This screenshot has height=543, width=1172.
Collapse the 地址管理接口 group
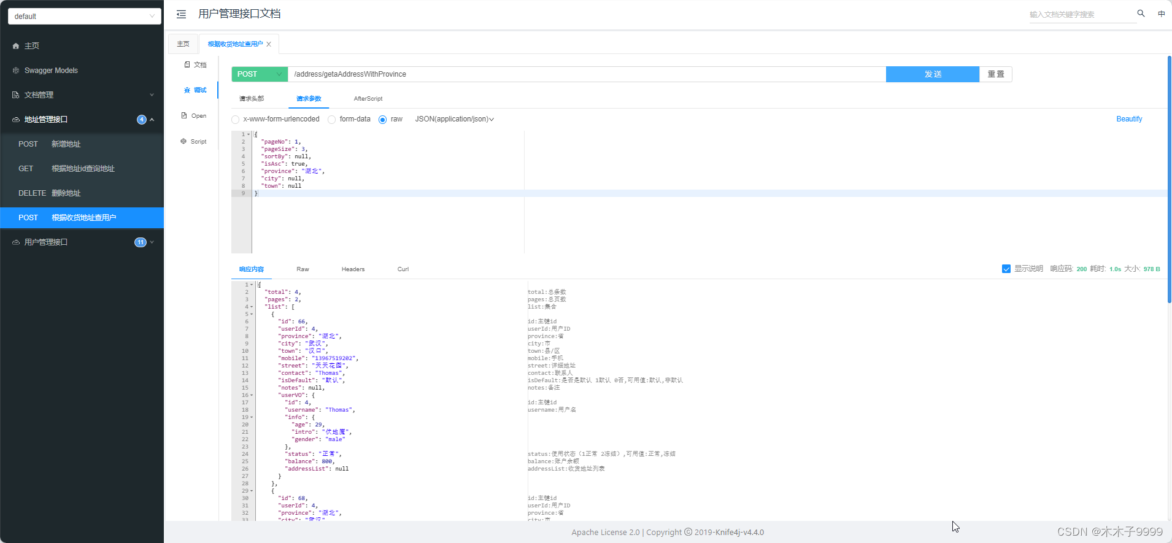[x=152, y=120]
